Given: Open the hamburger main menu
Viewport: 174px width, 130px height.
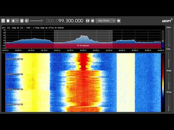Looking at the screenshot, I should click(3, 21).
